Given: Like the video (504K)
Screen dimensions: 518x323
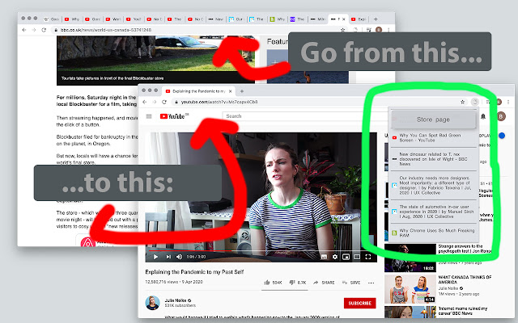Looking at the screenshot, I should (273, 283).
